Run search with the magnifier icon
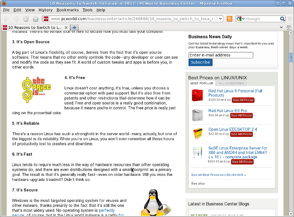 pyautogui.click(x=282, y=19)
